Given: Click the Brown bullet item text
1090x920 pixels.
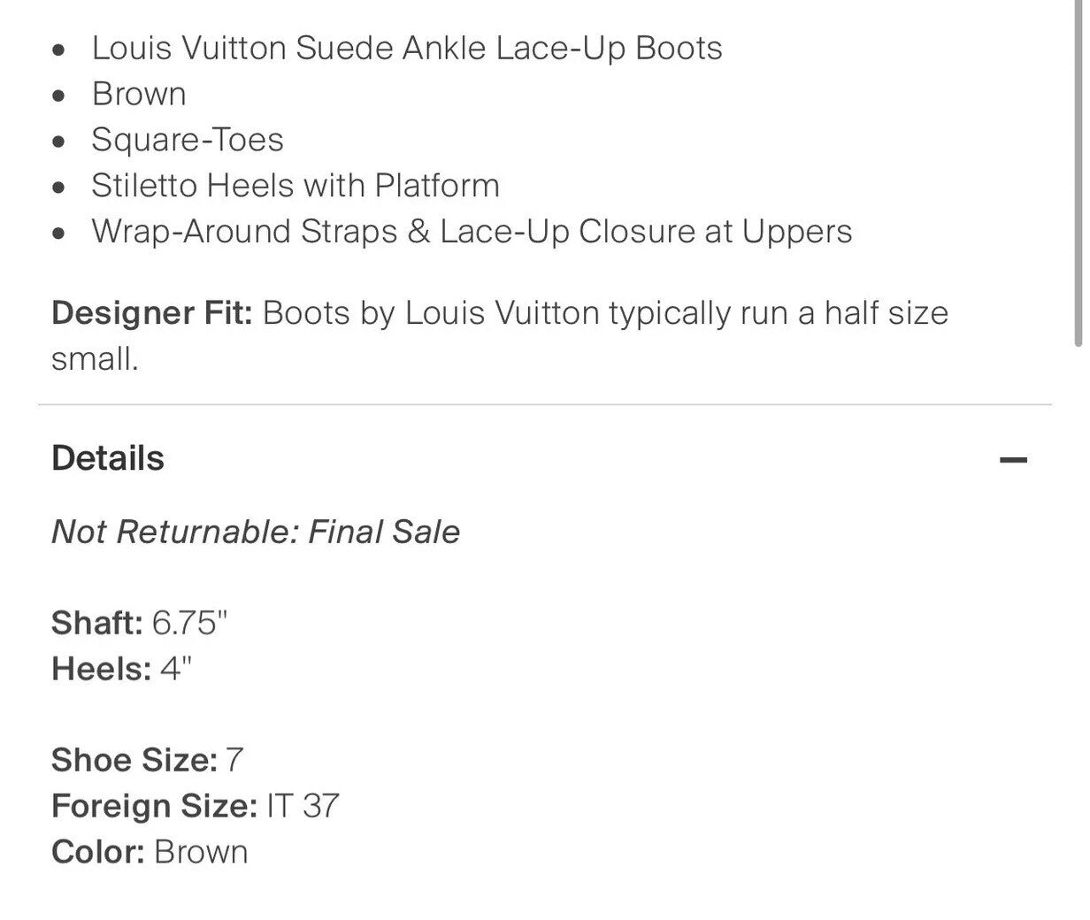Looking at the screenshot, I should point(139,94).
